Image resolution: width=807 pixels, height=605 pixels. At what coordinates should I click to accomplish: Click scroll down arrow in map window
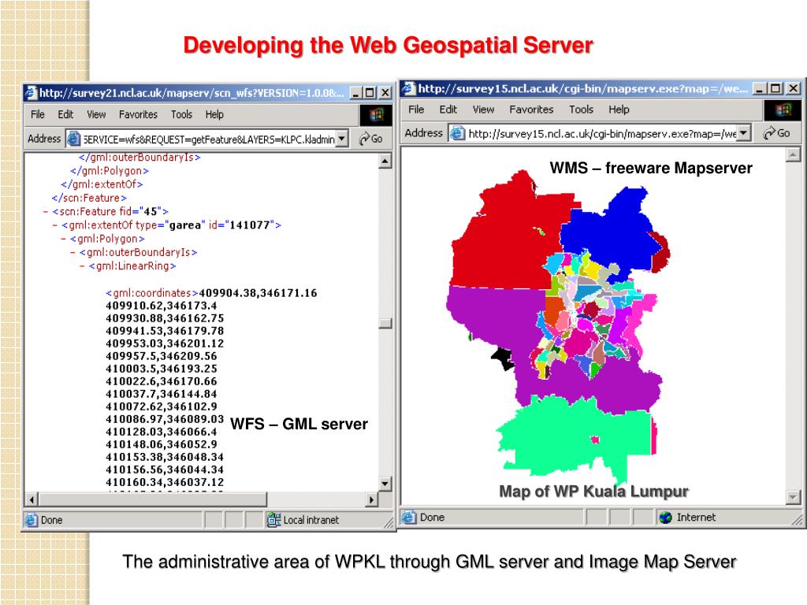(793, 497)
